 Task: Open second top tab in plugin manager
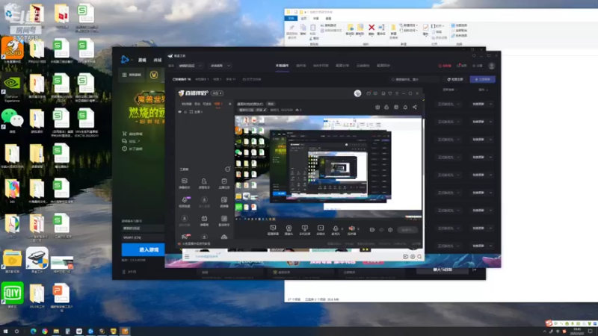pos(301,66)
